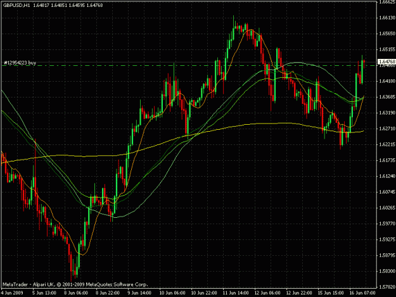Click the 1.63190 price axis label
396x297 pixels.
point(387,113)
